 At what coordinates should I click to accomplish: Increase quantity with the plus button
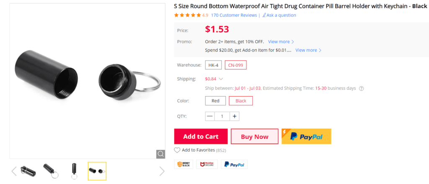coord(235,116)
